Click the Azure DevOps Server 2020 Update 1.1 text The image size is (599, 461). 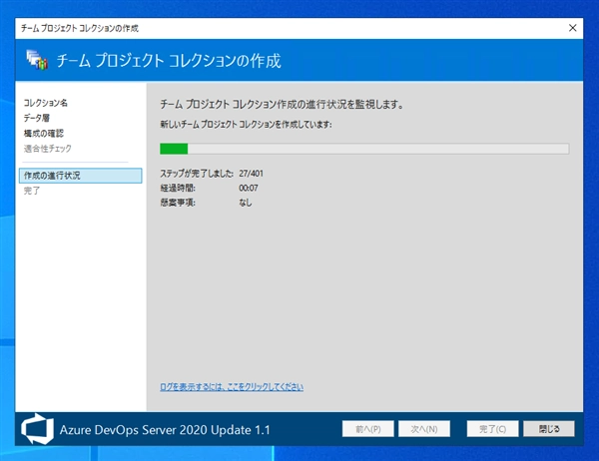(165, 430)
